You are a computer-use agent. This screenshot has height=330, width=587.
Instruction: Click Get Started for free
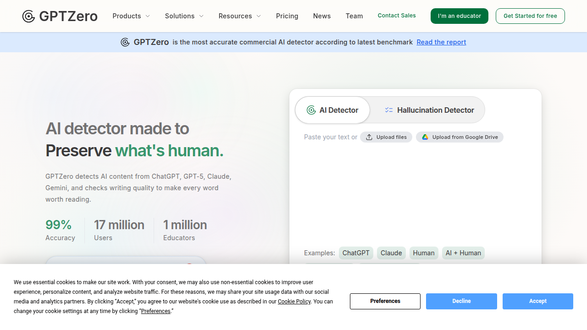(x=530, y=16)
